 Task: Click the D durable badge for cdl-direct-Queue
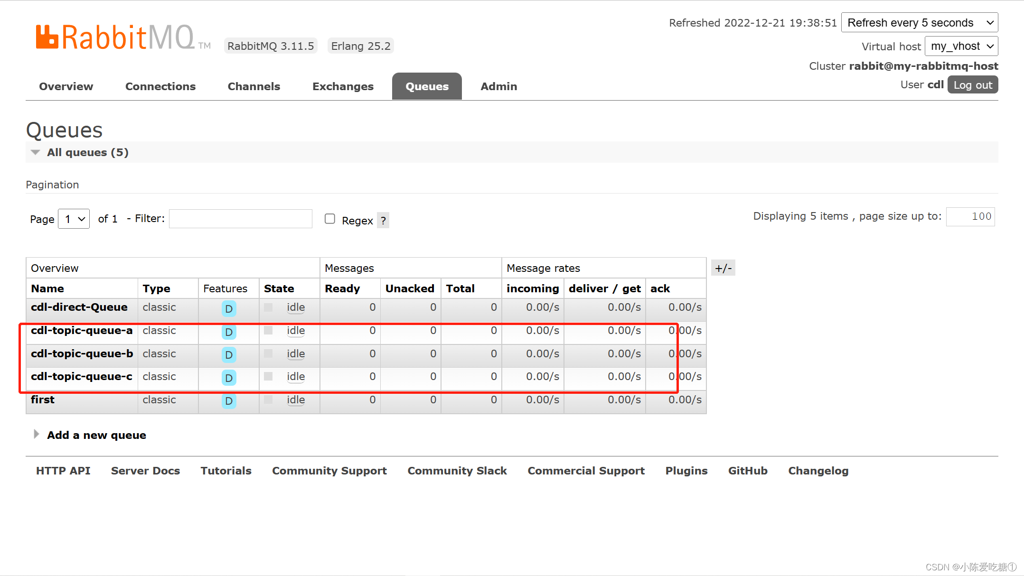pyautogui.click(x=228, y=309)
